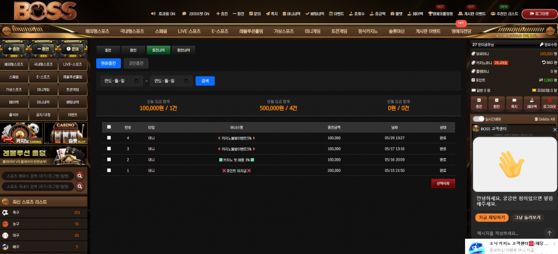
Task: Check the select-all checkbox in table header
Action: 109,127
